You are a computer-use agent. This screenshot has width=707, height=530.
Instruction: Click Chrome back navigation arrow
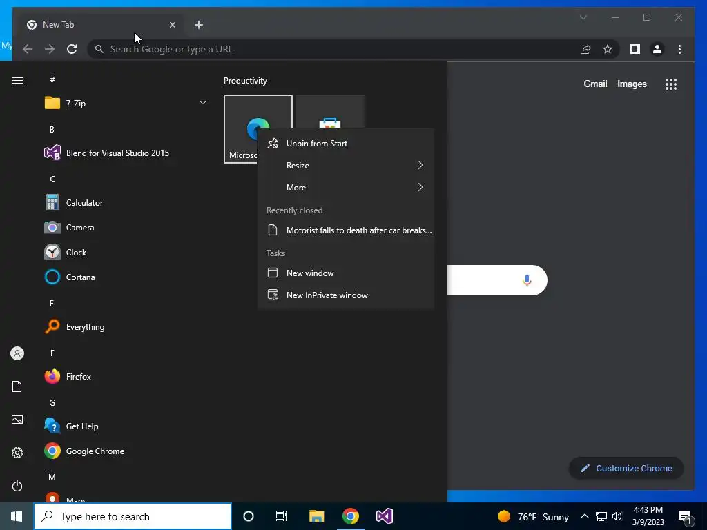click(28, 49)
